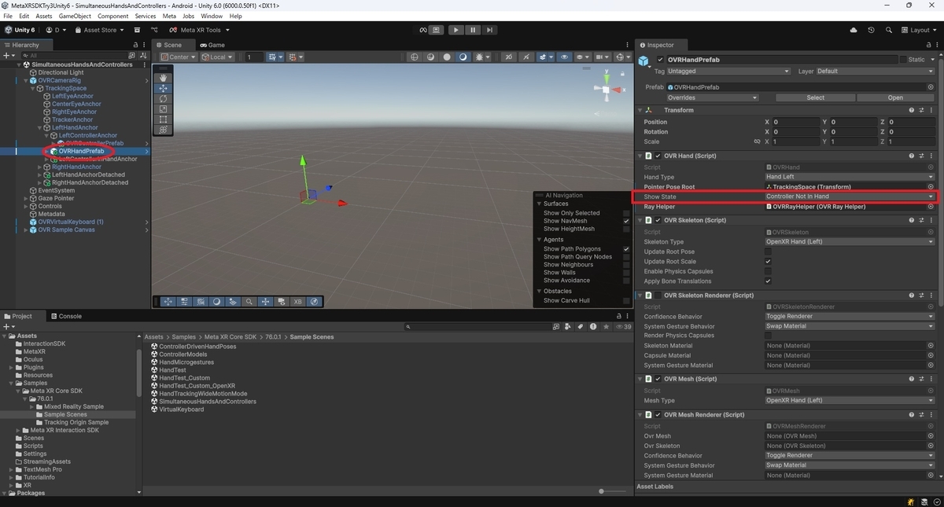Open the cloud services icon
The width and height of the screenshot is (944, 507).
854,30
